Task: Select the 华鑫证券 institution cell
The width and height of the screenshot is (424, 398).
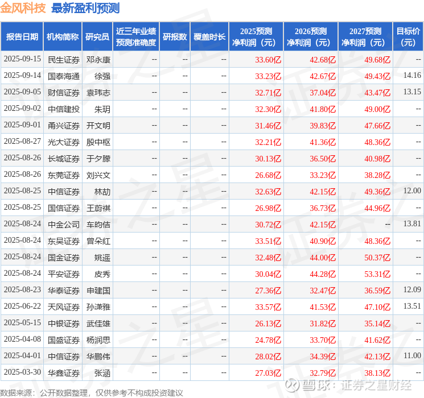Action: 64,373
